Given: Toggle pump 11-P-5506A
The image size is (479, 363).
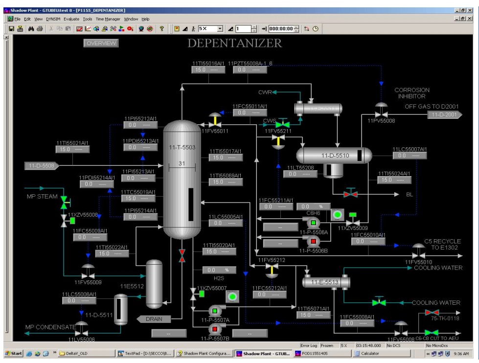Looking at the screenshot, I should [313, 223].
